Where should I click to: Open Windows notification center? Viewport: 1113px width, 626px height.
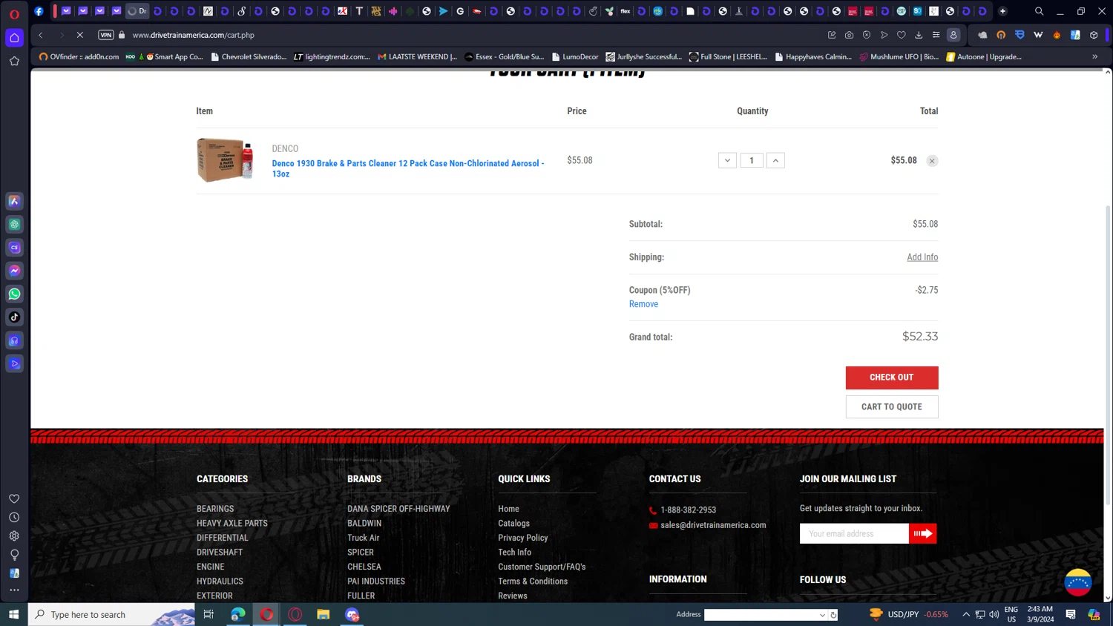coord(1071,614)
